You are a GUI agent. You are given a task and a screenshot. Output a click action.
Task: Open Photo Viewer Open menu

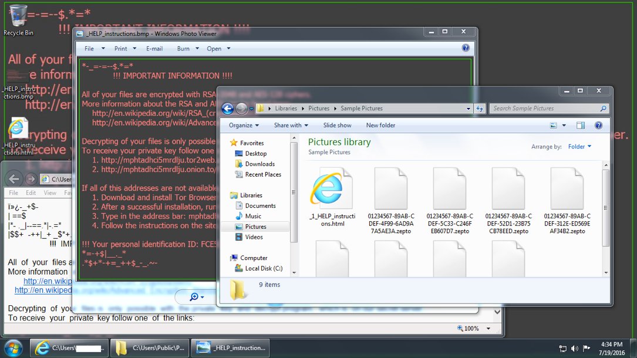coord(218,49)
